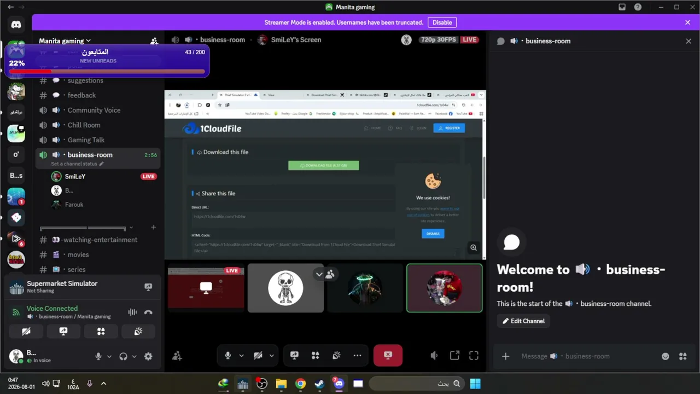This screenshot has height=394, width=700.
Task: Set a channel status link
Action: [77, 164]
